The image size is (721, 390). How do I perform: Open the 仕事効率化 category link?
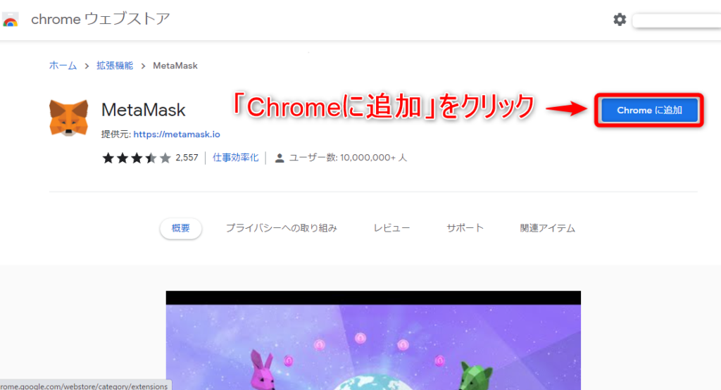(x=235, y=158)
